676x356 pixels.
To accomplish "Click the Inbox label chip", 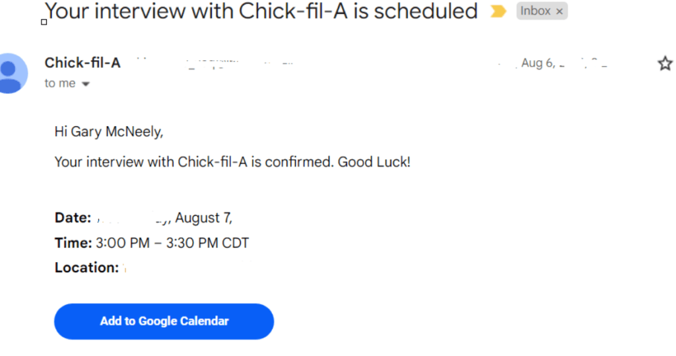I will click(x=535, y=11).
